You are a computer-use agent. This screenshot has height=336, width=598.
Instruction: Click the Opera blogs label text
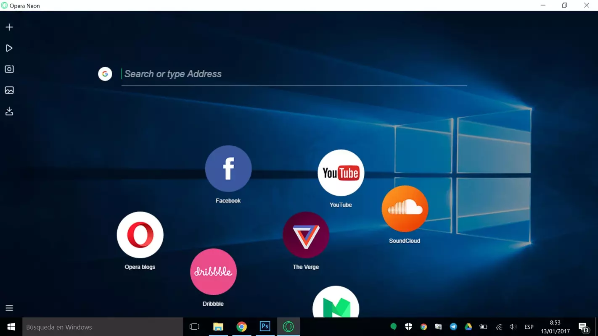pyautogui.click(x=140, y=267)
